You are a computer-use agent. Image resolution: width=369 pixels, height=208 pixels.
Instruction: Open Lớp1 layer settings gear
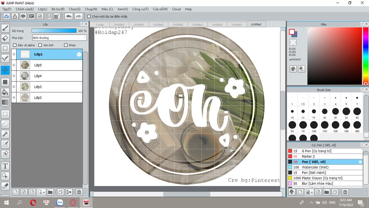click(x=79, y=55)
